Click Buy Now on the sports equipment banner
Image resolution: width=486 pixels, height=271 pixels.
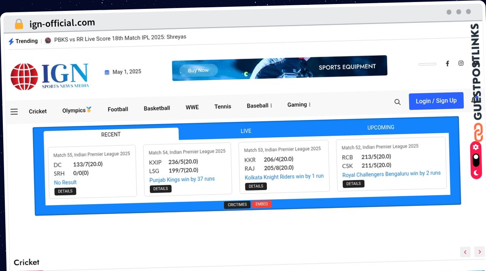coord(198,70)
